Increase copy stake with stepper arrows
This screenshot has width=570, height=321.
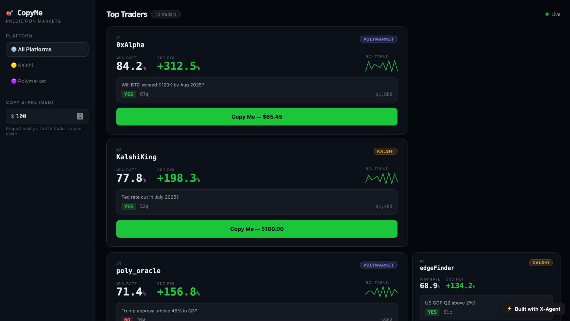(80, 114)
